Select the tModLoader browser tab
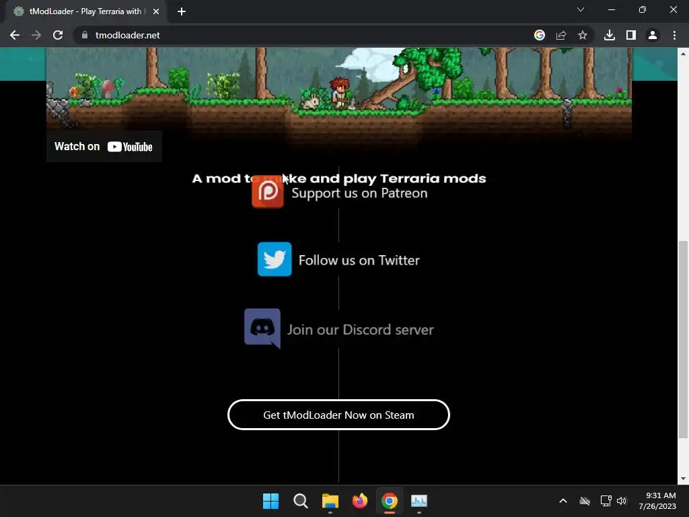Viewport: 689px width, 517px height. (x=85, y=11)
